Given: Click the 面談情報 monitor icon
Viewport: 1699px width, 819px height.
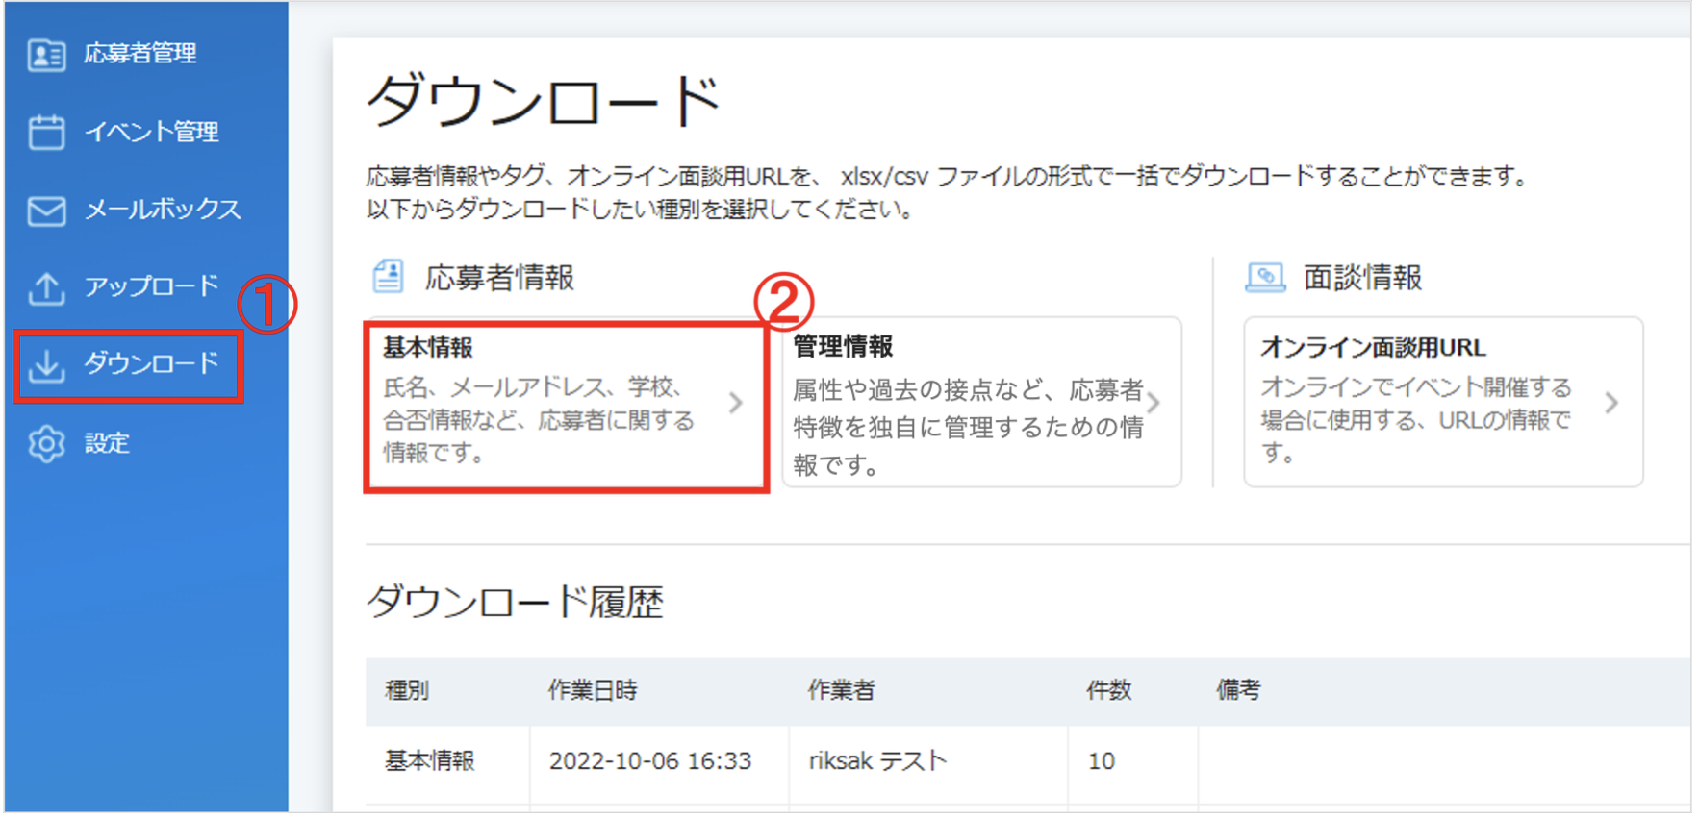Looking at the screenshot, I should [x=1265, y=278].
